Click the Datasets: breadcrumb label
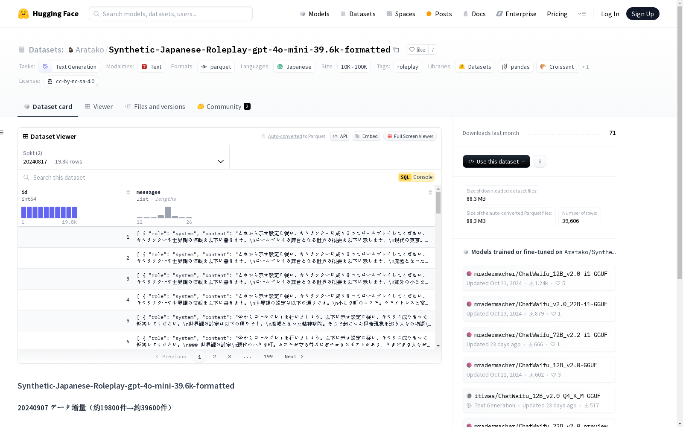The image size is (683, 427). tap(46, 50)
